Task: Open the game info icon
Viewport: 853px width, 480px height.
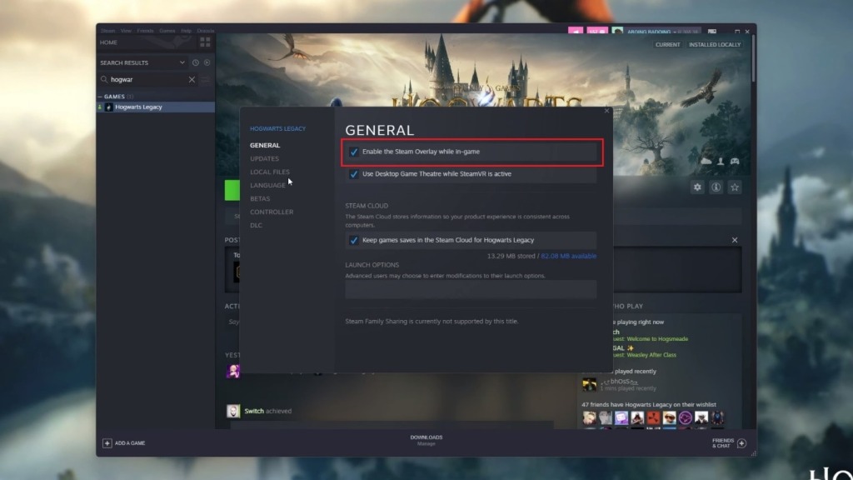Action: [716, 187]
